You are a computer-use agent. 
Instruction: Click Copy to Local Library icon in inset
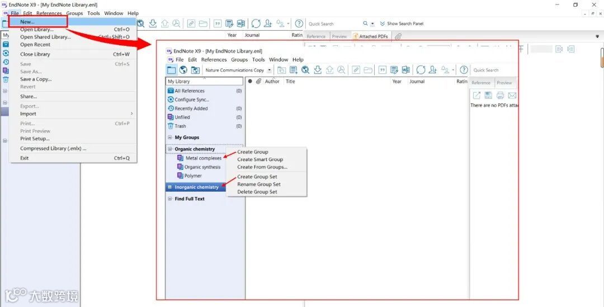[x=282, y=70]
